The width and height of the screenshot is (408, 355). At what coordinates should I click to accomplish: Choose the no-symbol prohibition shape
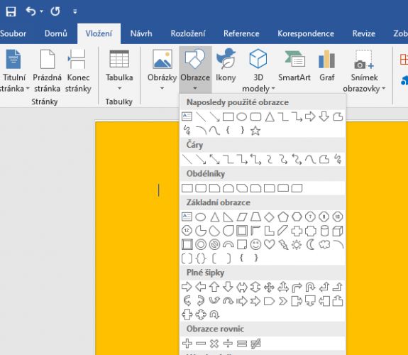click(x=214, y=244)
